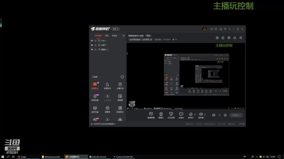Click the 麦克风 microphone icon
This screenshot has width=284, height=159.
(191, 114)
